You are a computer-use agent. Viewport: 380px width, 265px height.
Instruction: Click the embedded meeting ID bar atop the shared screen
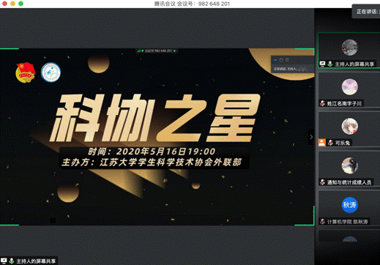157,51
